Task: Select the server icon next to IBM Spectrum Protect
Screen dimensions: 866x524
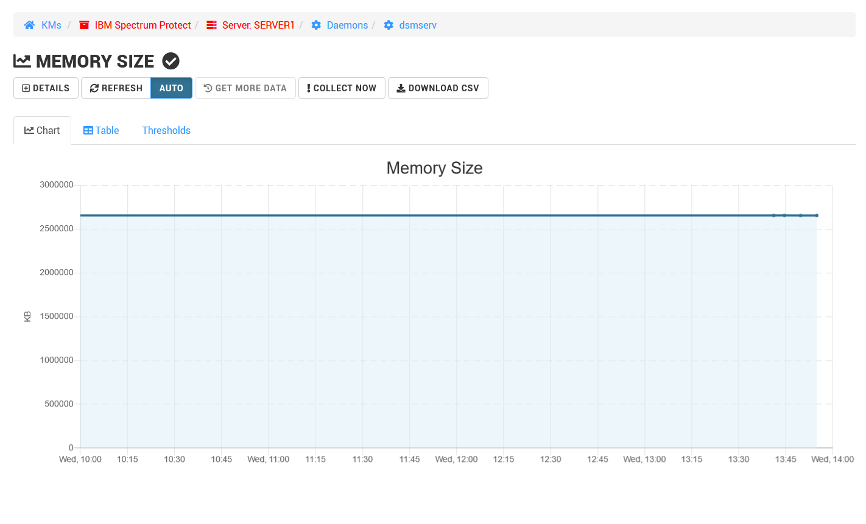Action: click(x=84, y=25)
